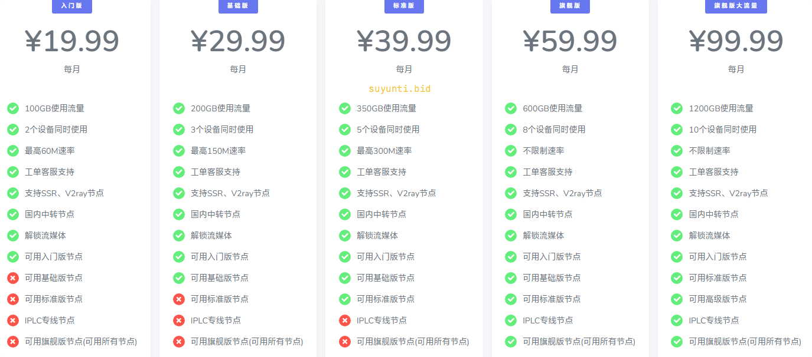Image resolution: width=812 pixels, height=357 pixels.
Task: Click red cross beside IPLC专线节点 in 标准版
Action: click(345, 320)
